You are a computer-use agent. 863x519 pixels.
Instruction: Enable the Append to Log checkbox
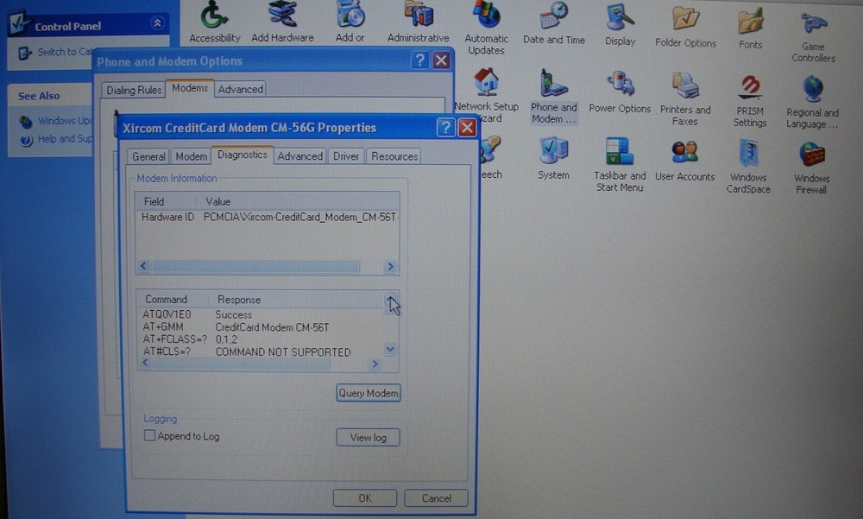[149, 435]
